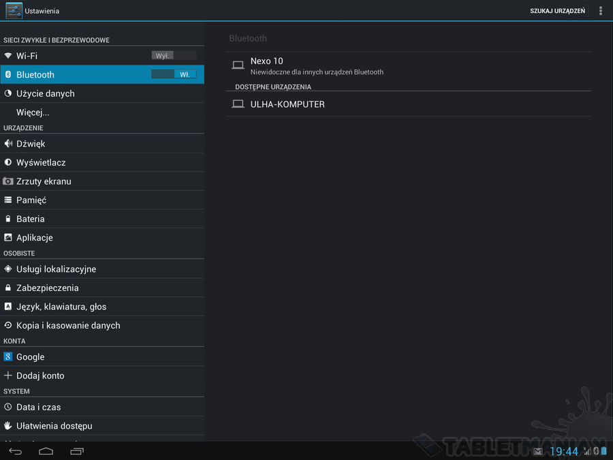The image size is (613, 460).
Task: Open Data i czas settings
Action: tap(102, 408)
